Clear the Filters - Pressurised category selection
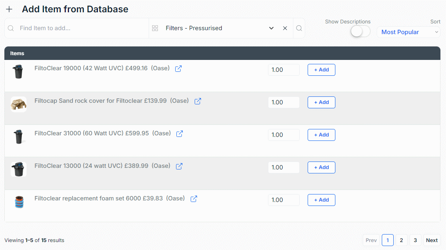Image resolution: width=446 pixels, height=250 pixels. click(285, 28)
